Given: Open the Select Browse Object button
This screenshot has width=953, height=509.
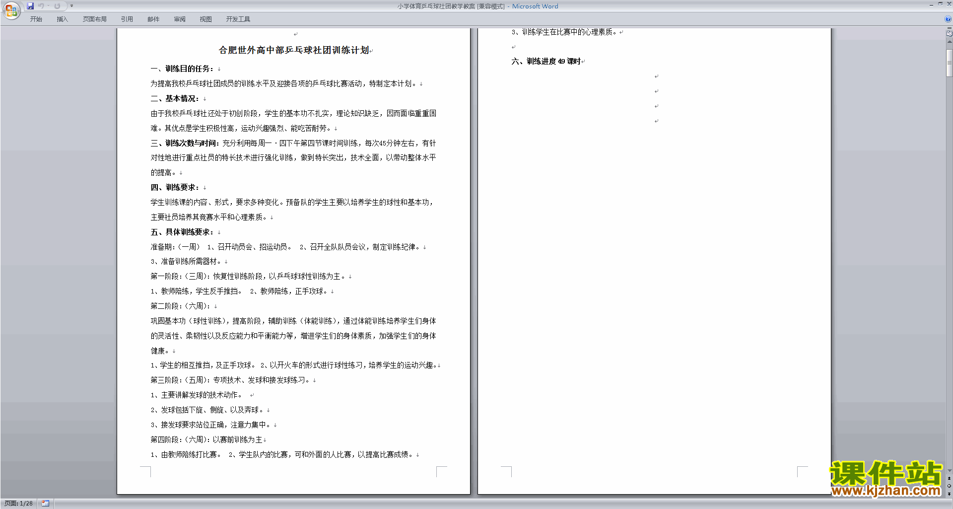Looking at the screenshot, I should 949,486.
